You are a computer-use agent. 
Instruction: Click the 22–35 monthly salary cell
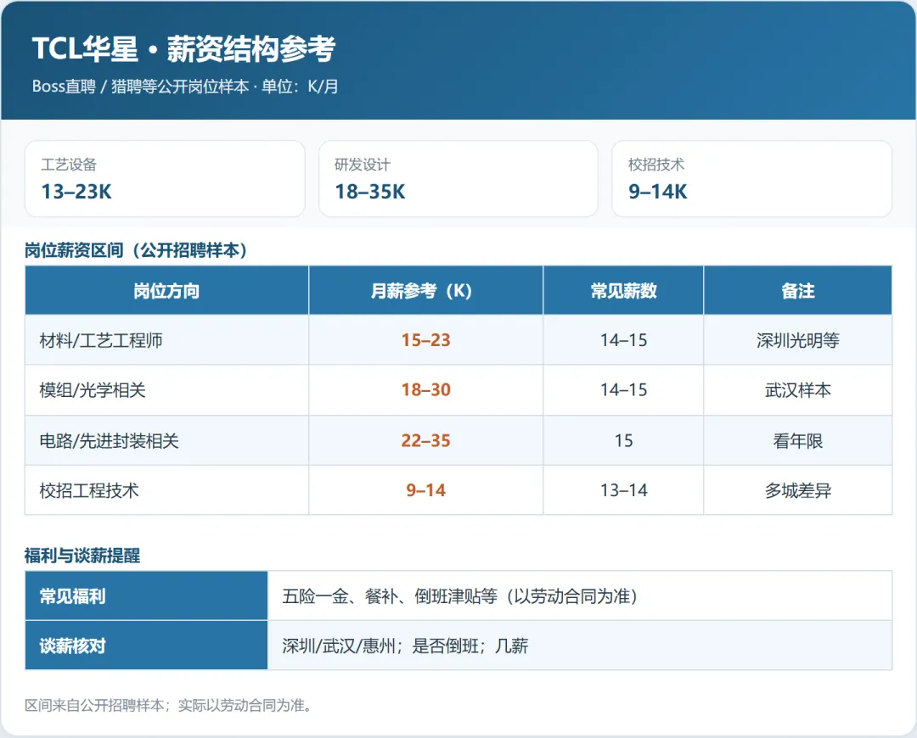(425, 440)
